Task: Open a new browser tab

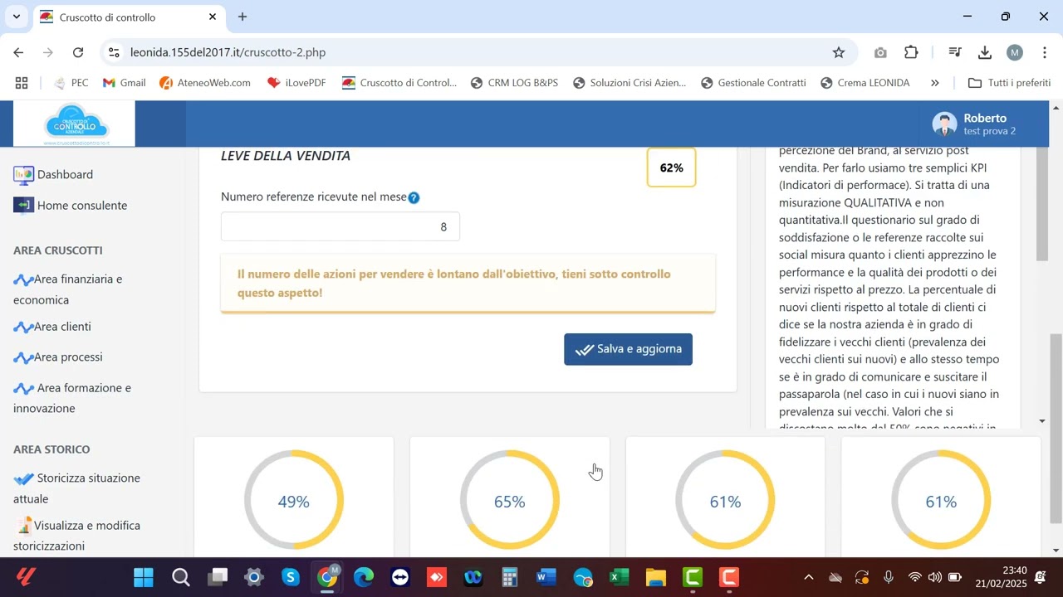Action: point(242,17)
